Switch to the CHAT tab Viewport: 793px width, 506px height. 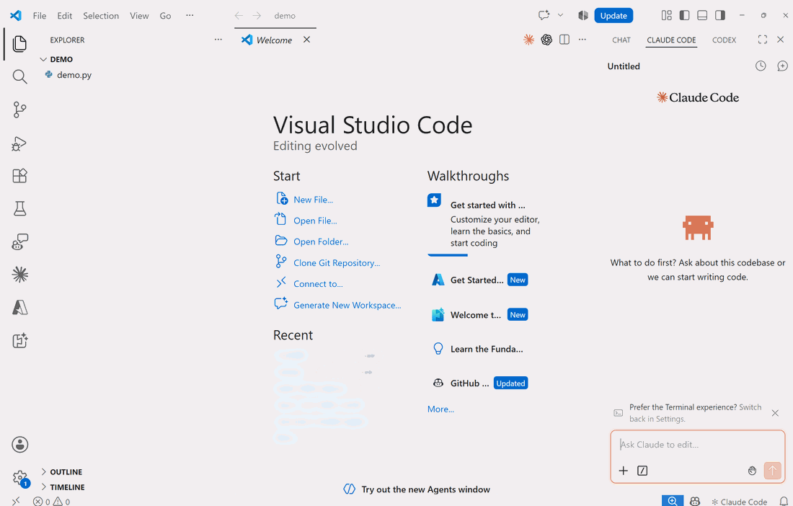tap(621, 40)
